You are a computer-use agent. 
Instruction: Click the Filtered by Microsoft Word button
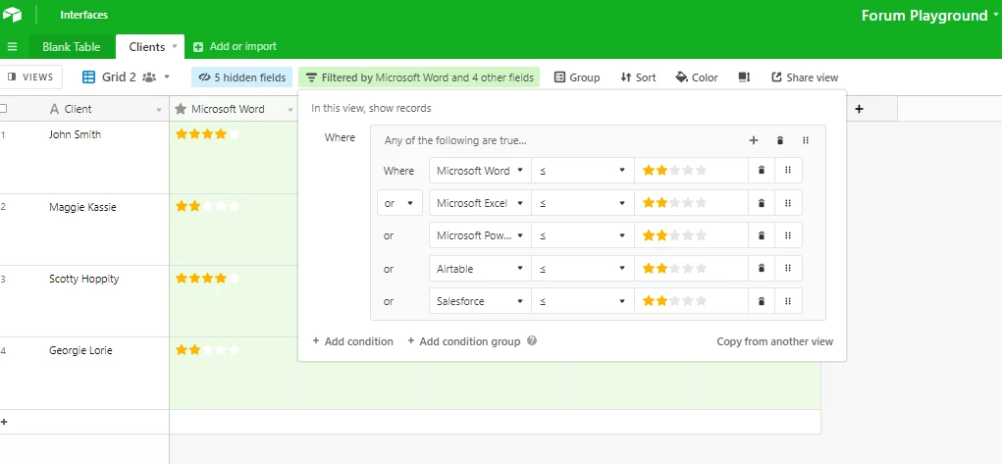tap(419, 77)
